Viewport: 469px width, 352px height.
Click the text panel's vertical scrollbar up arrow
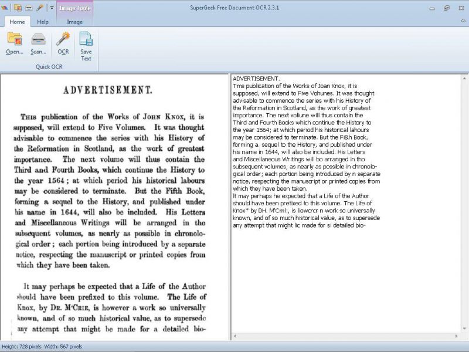[464, 79]
